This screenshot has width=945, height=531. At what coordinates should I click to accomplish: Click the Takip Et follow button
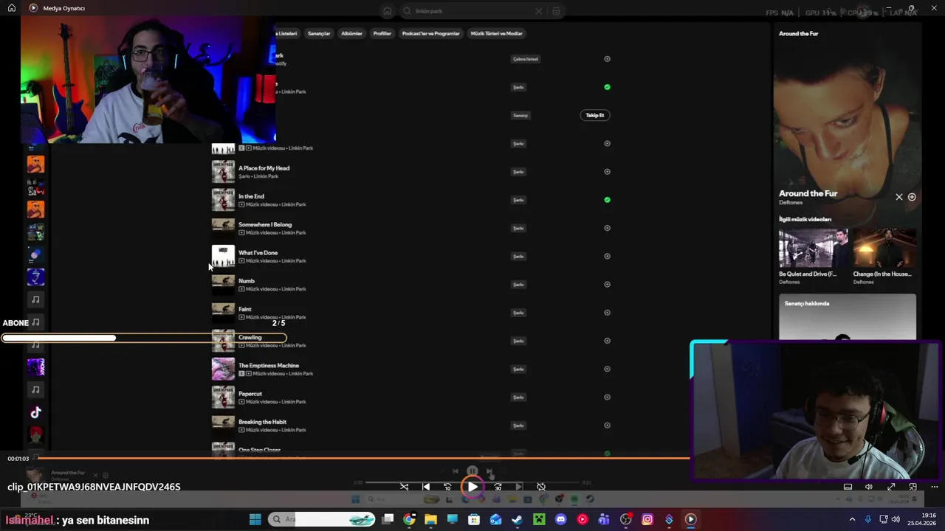coord(595,115)
